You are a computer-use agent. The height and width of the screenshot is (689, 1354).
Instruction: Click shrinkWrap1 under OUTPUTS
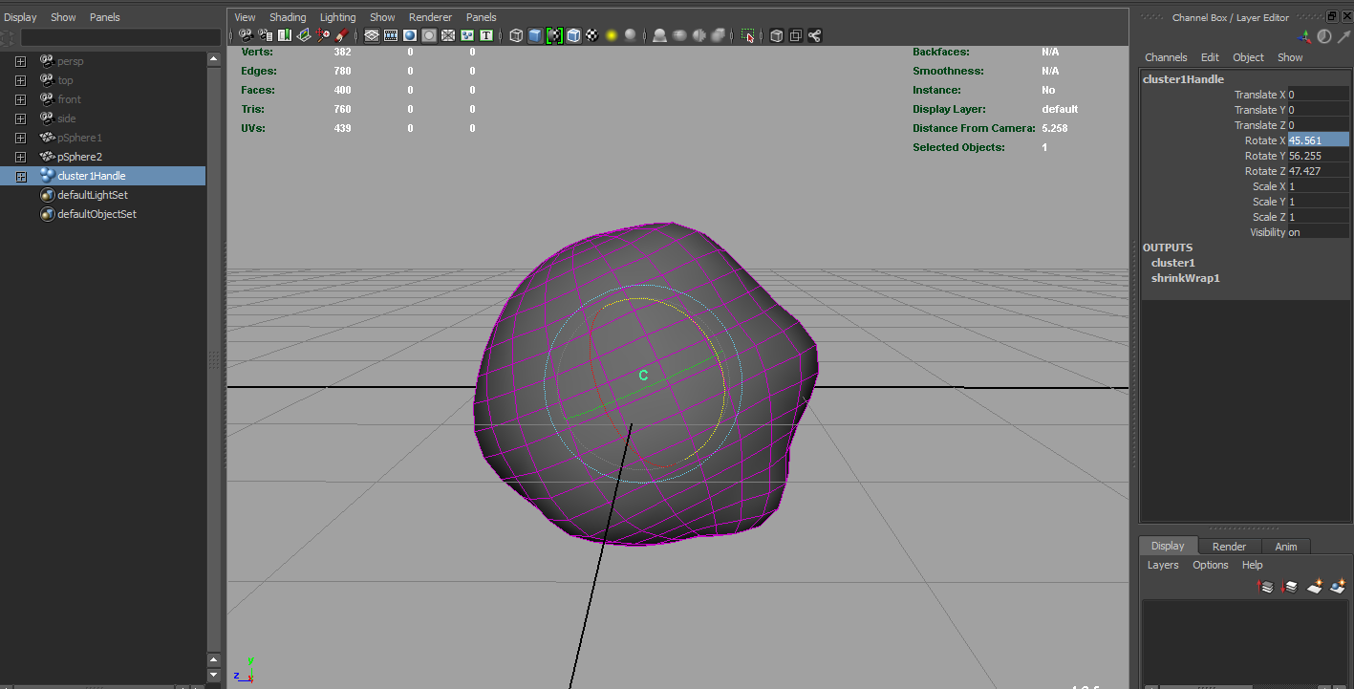[1185, 278]
